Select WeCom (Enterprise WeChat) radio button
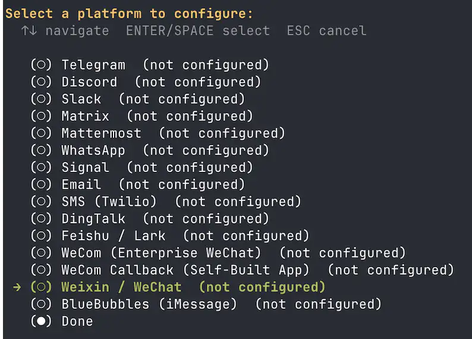The height and width of the screenshot is (339, 472). (40, 253)
